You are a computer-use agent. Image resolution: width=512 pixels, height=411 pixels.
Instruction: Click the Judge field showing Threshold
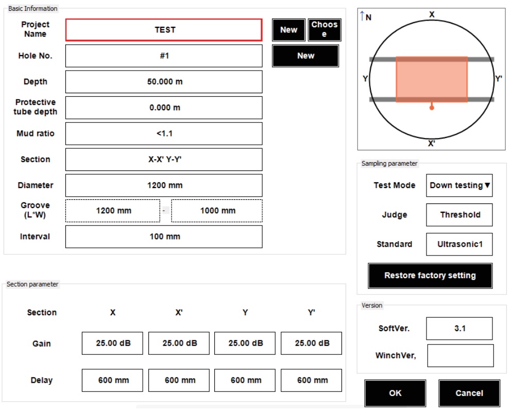(460, 215)
